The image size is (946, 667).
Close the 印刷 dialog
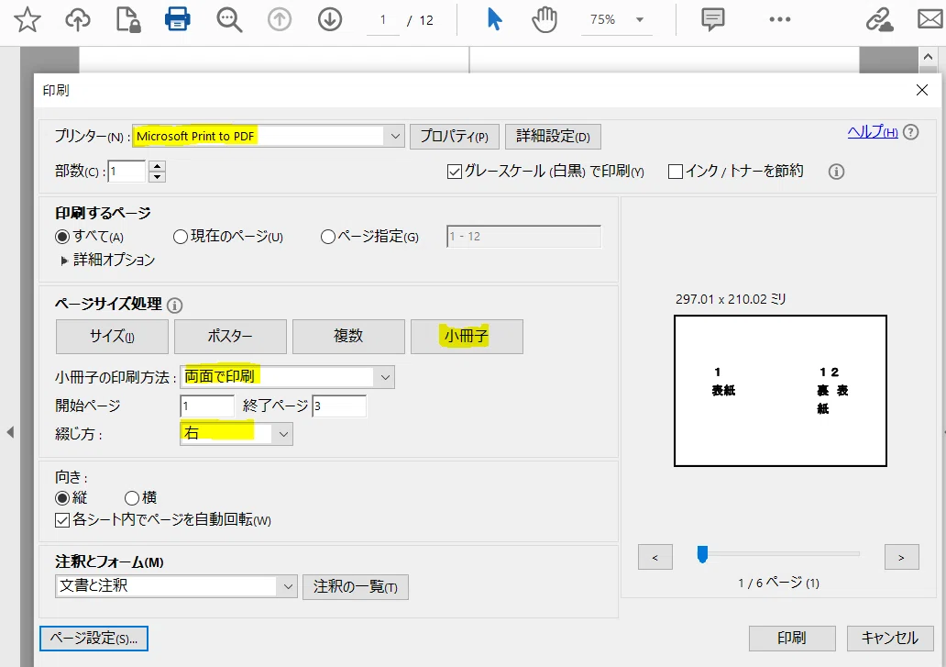[x=922, y=90]
